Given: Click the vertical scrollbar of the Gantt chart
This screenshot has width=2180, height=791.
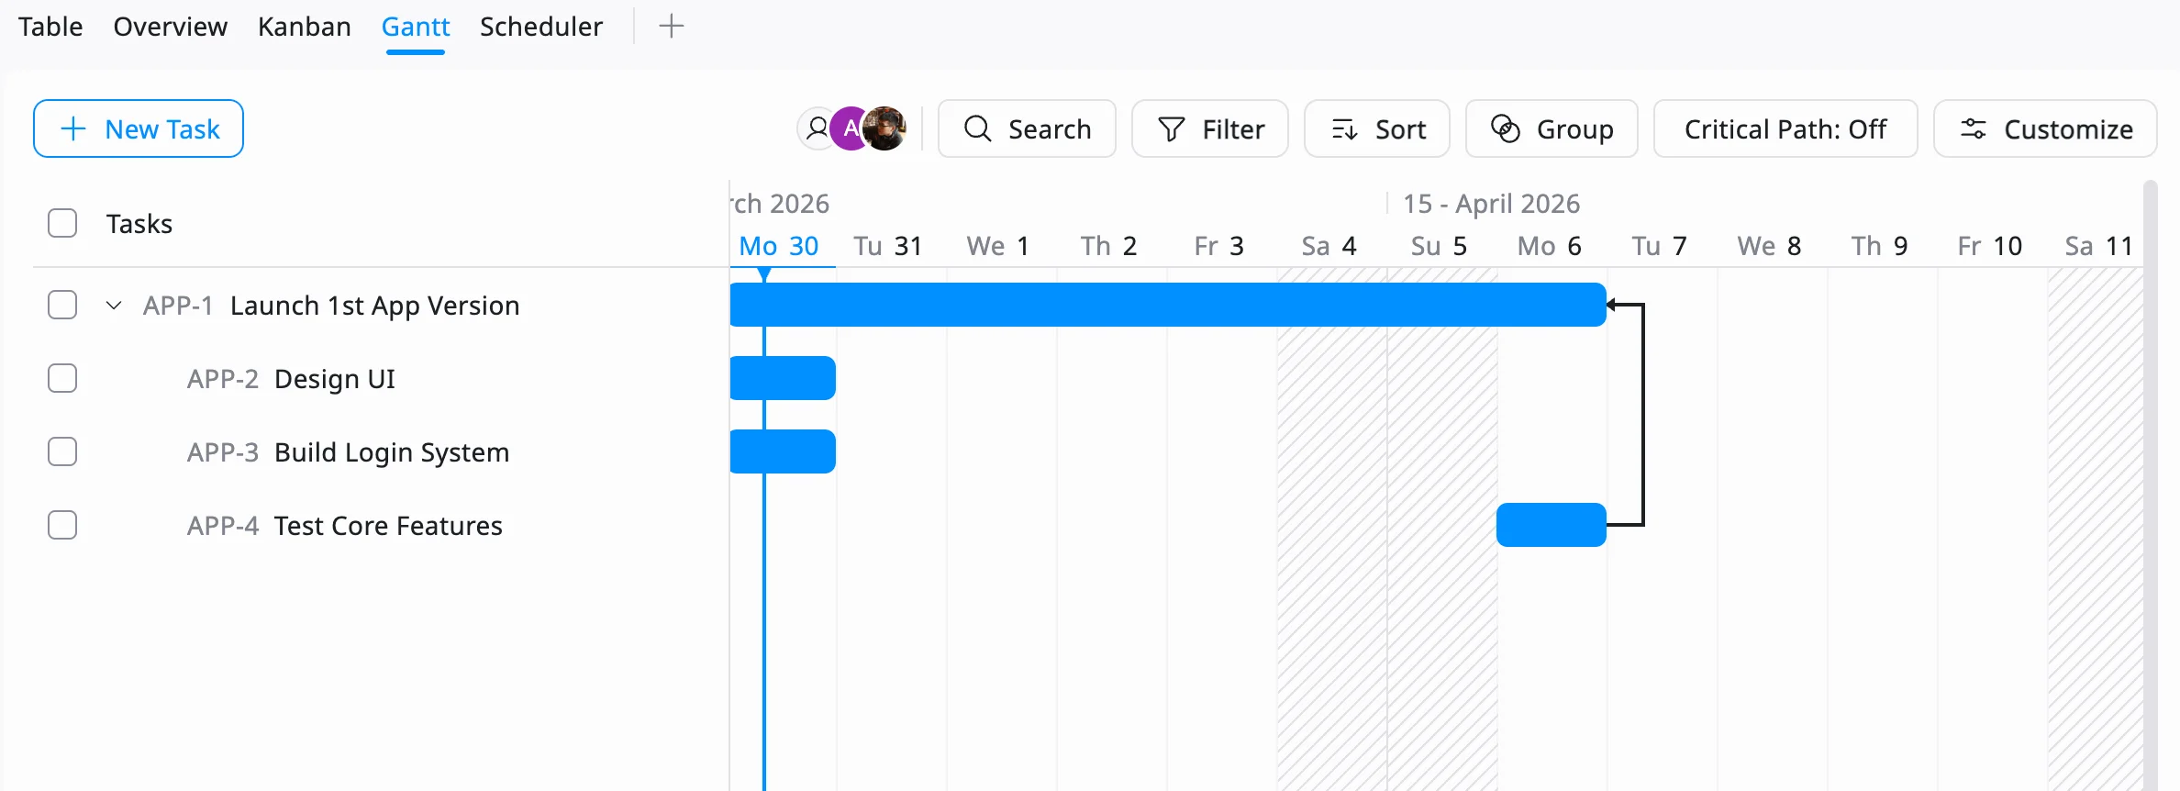Looking at the screenshot, I should point(2150,459).
